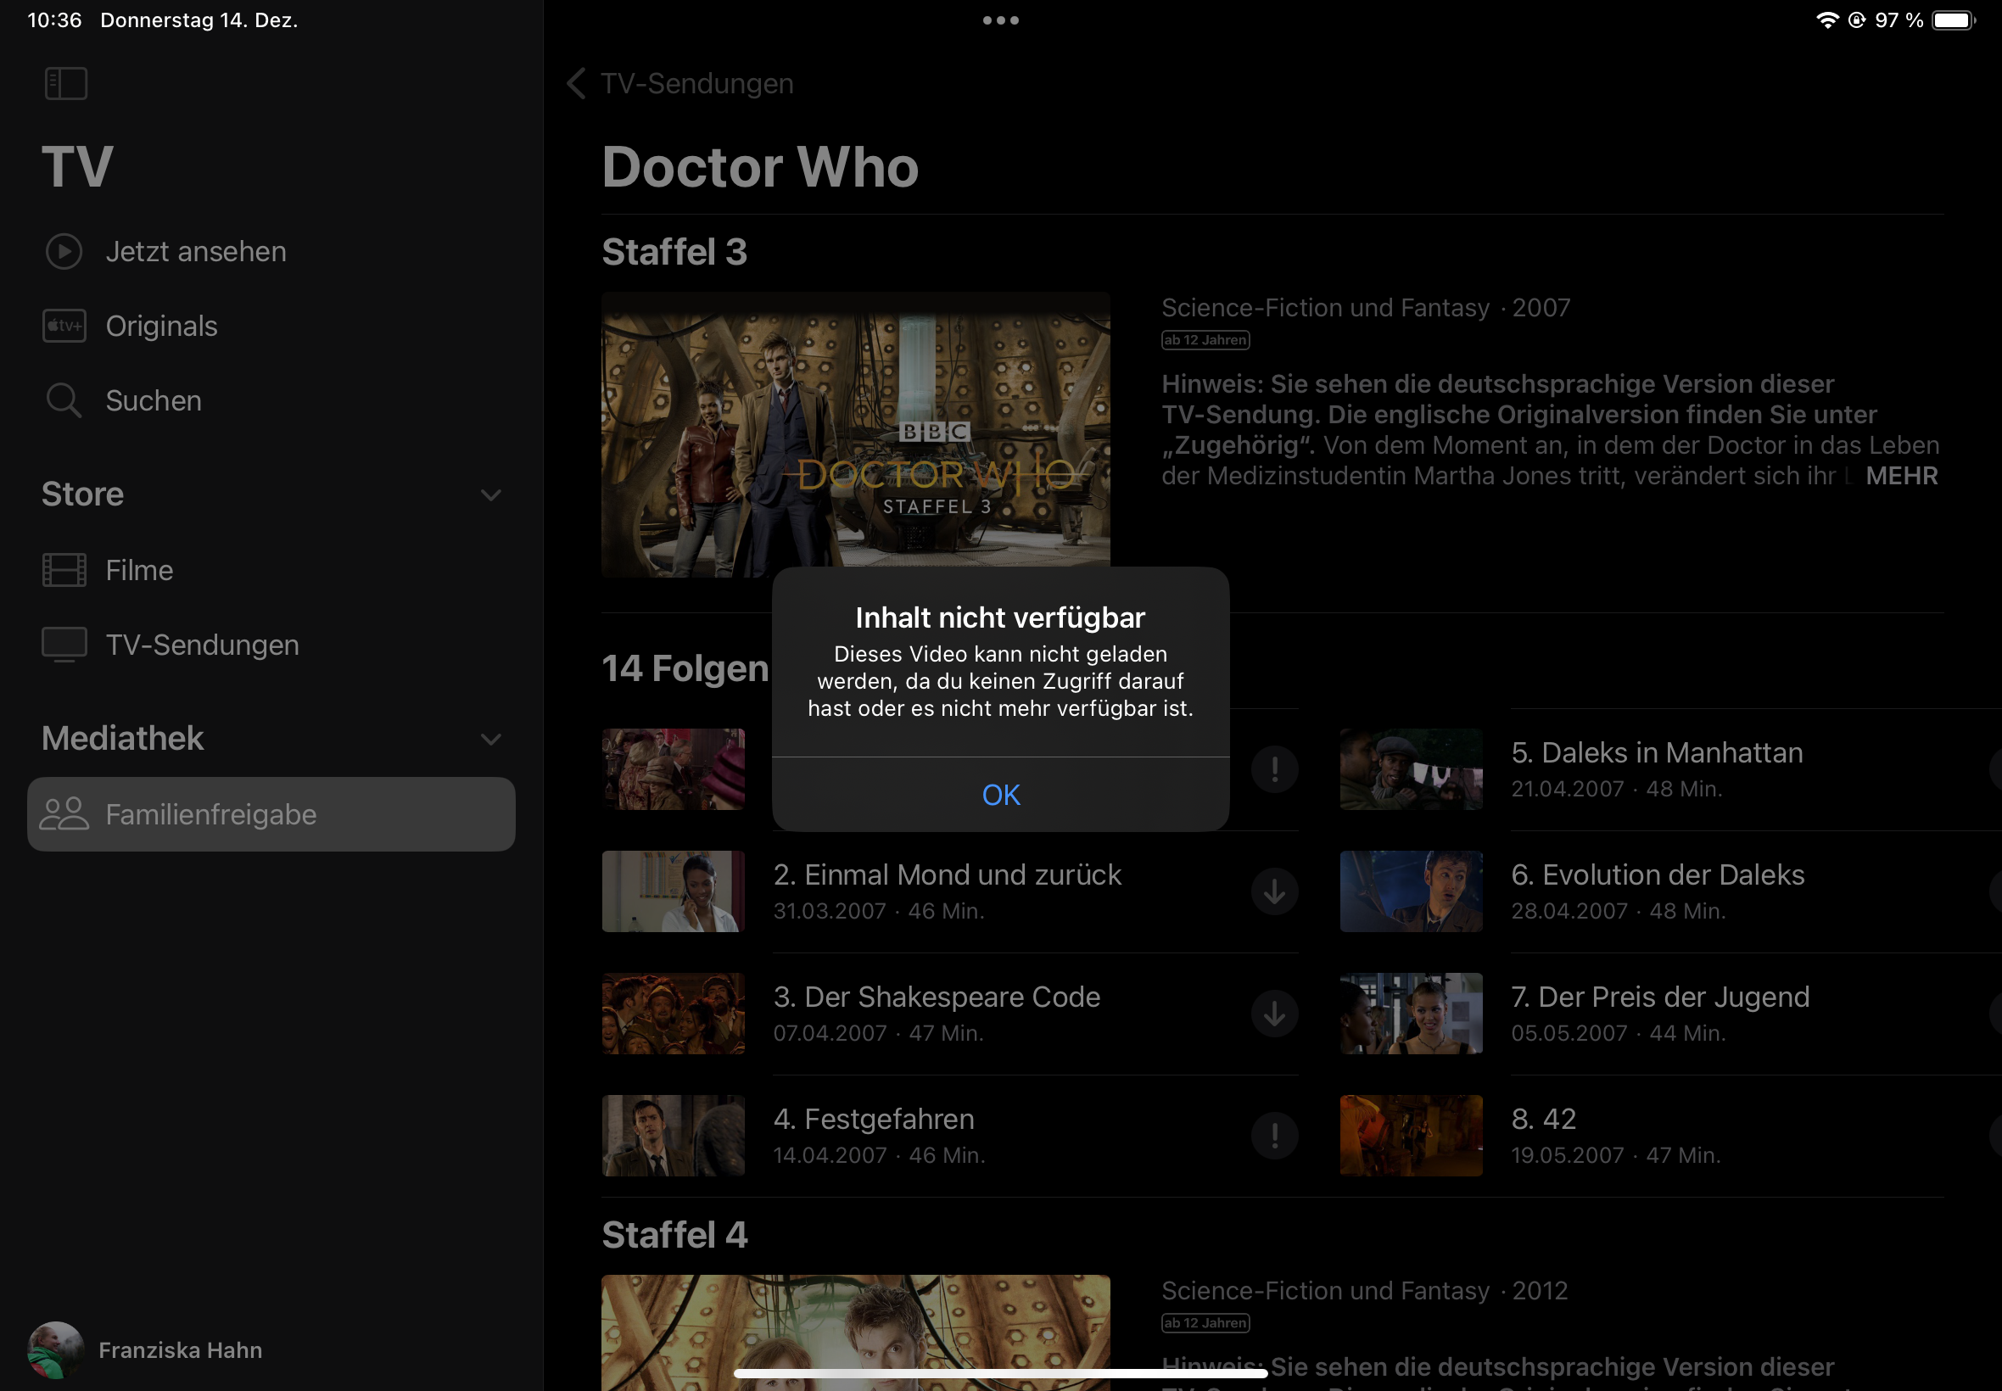The width and height of the screenshot is (2002, 1391).
Task: Collapse the Mediathek section chevron
Action: 490,739
